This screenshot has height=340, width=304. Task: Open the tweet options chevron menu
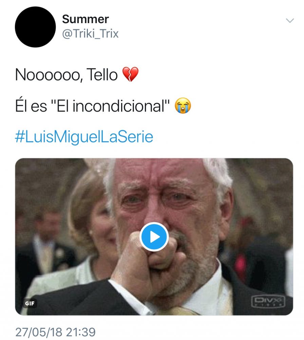coord(290,21)
